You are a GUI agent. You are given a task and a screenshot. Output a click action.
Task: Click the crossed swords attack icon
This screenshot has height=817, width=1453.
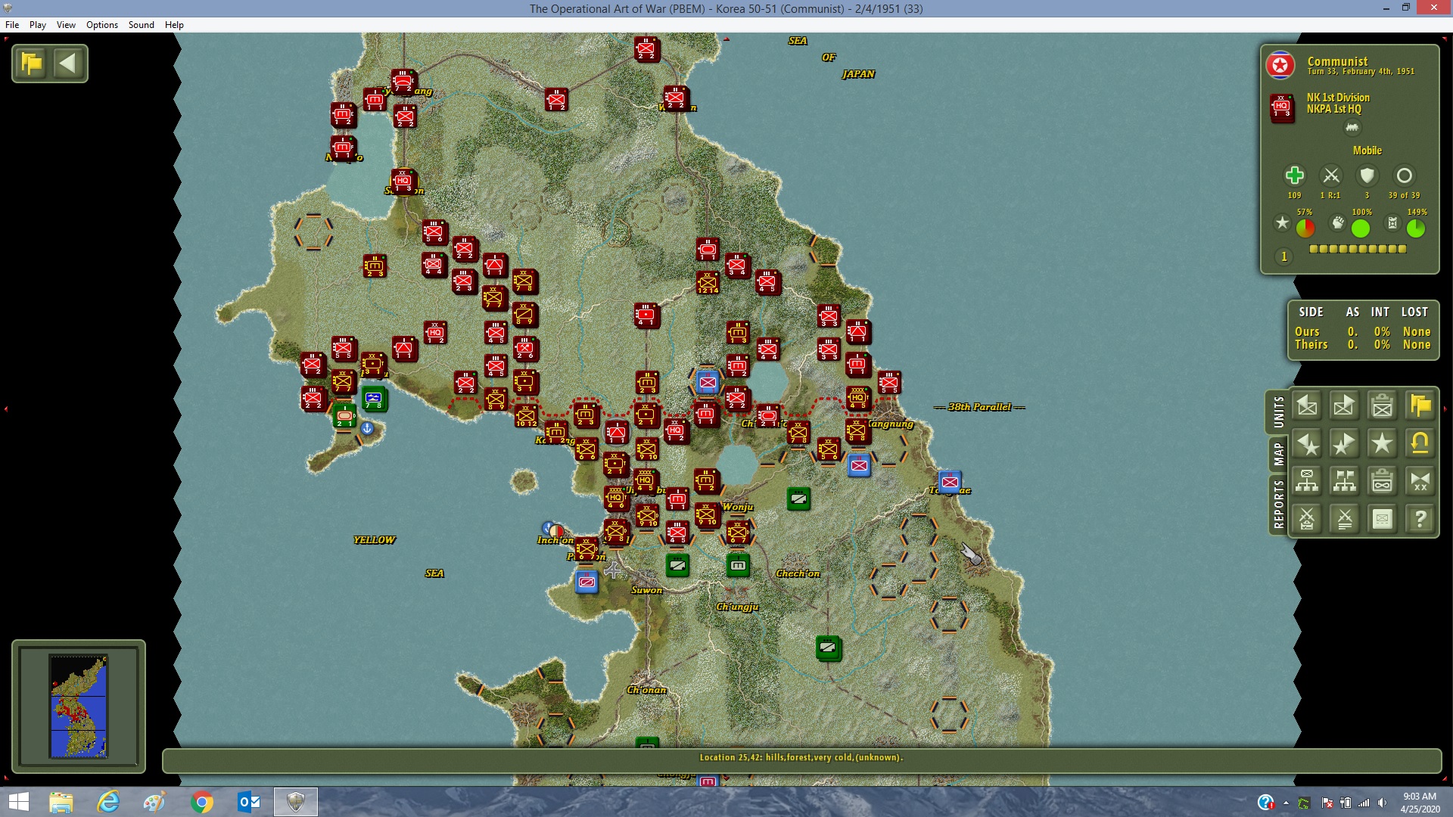(1331, 176)
